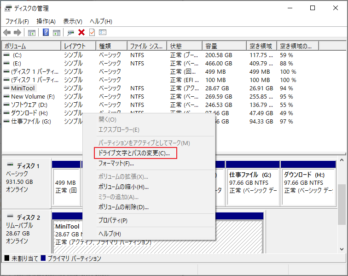Choose ボリュームの削除(D)... from context menu
The height and width of the screenshot is (276, 348).
[123, 207]
